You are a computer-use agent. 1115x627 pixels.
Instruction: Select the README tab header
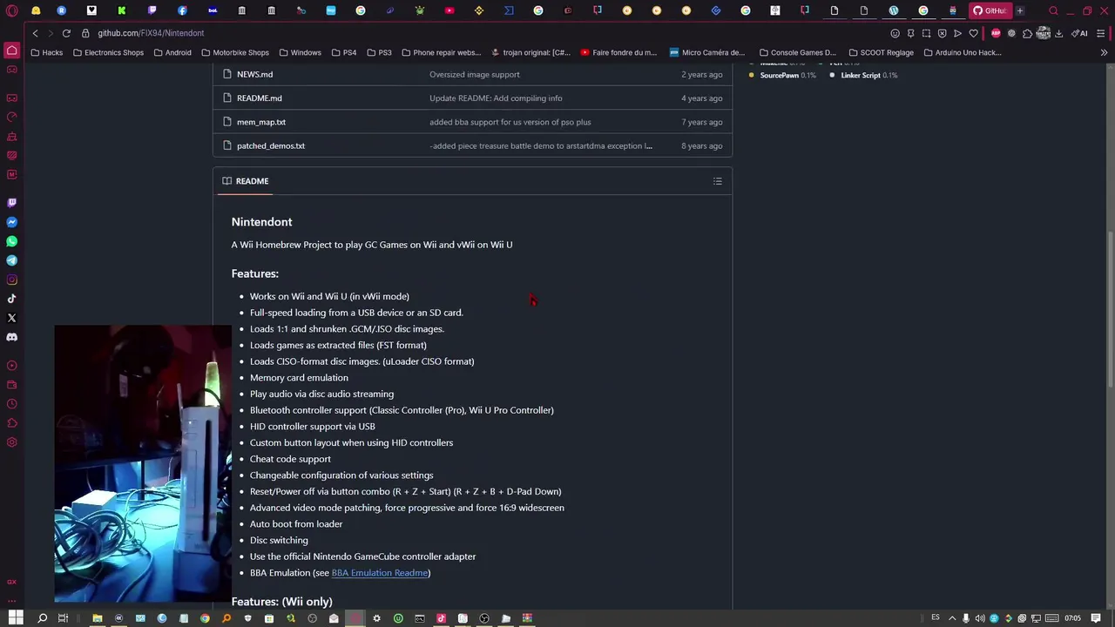click(246, 181)
